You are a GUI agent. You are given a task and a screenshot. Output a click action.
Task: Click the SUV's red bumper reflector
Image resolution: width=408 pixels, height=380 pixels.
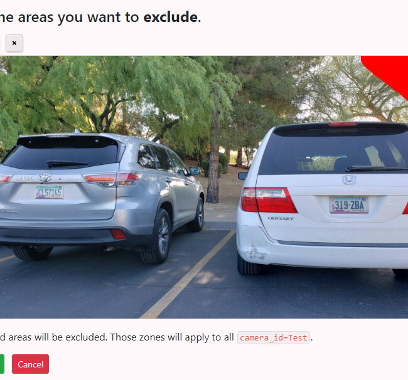pos(118,234)
